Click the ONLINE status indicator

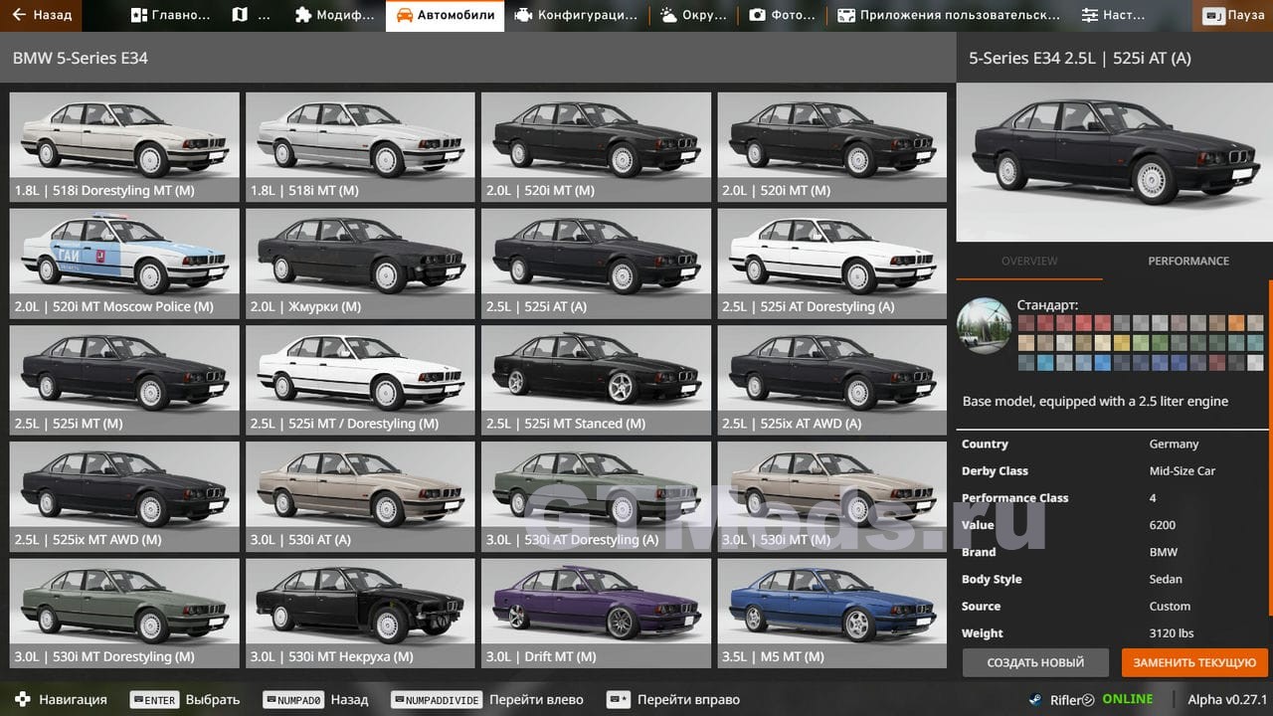pos(1128,699)
